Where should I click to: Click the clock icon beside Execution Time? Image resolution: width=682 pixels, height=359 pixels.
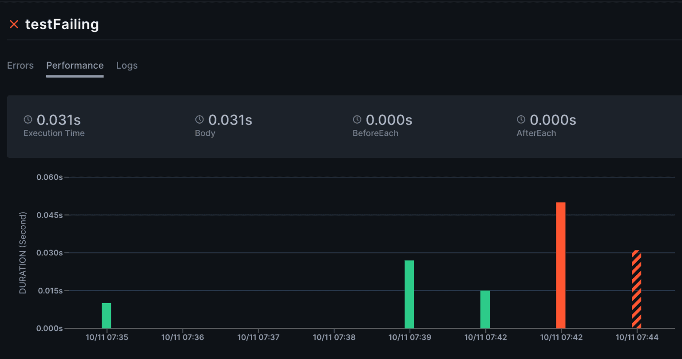[x=28, y=120]
